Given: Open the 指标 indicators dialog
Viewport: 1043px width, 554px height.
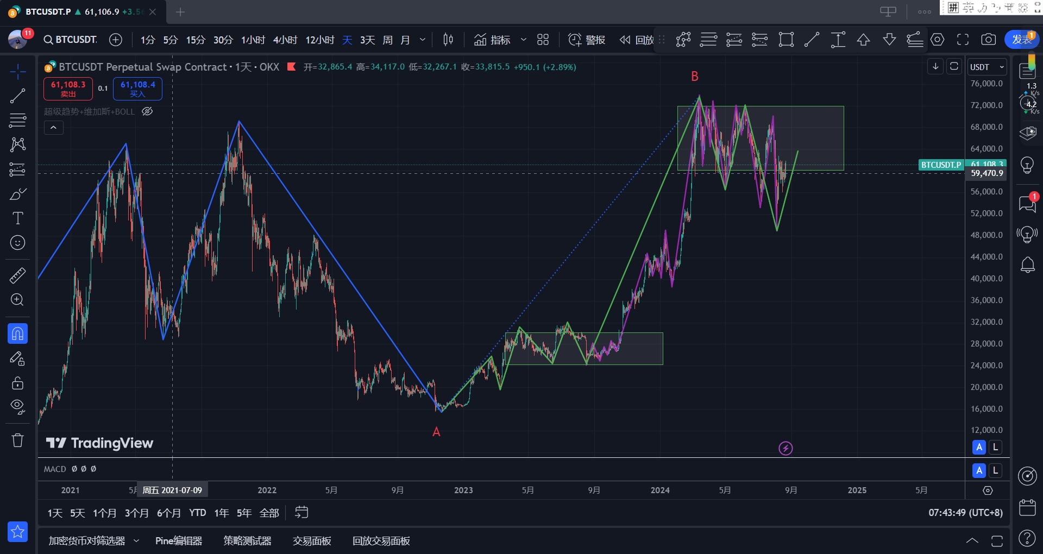Looking at the screenshot, I should click(493, 40).
